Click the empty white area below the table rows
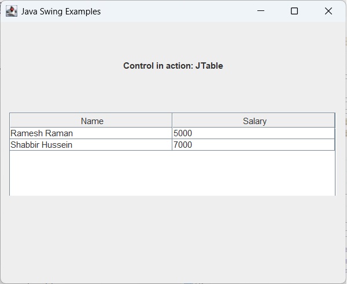Screen dimensions: 347x284 172,173
